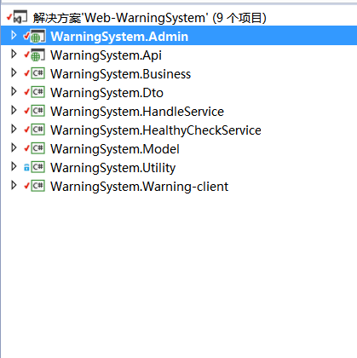Viewport: 357px width, 358px height.
Task: Expand the WarningSystem.Warning-client project
Action: (x=14, y=185)
